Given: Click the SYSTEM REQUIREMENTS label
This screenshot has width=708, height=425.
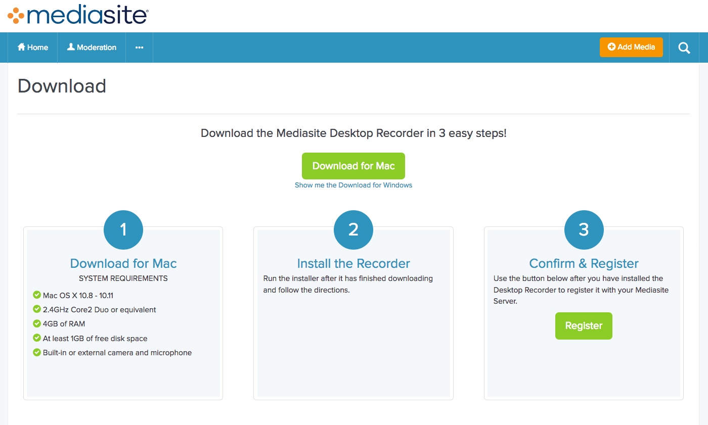Looking at the screenshot, I should (123, 278).
